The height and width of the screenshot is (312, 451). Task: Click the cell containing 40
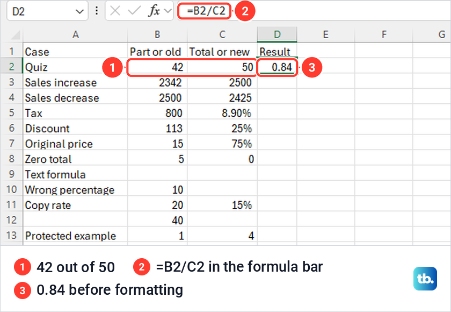[157, 220]
